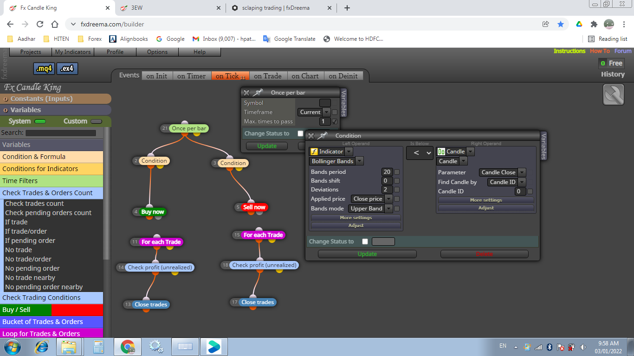Open the Bollinger Bands indicator dropdown
The image size is (634, 356).
click(x=336, y=161)
